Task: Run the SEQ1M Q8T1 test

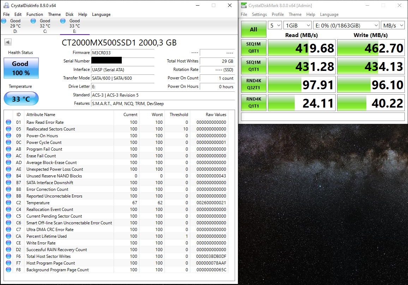Action: [254, 48]
